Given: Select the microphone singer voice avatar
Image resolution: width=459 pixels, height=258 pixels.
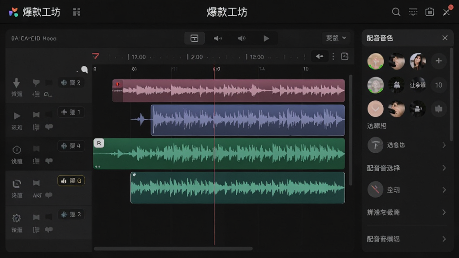Looking at the screenshot, I should tap(397, 109).
